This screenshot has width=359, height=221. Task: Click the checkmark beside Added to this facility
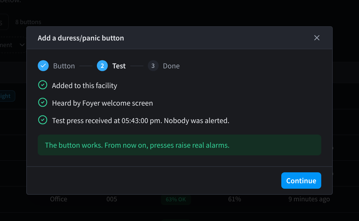click(x=42, y=85)
